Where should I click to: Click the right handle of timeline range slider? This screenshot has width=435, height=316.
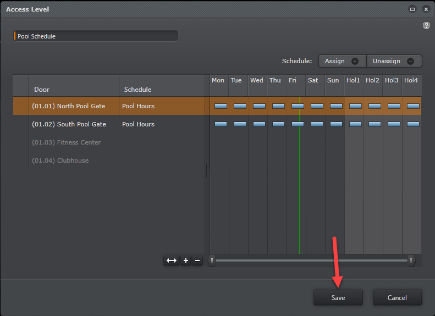tap(411, 260)
